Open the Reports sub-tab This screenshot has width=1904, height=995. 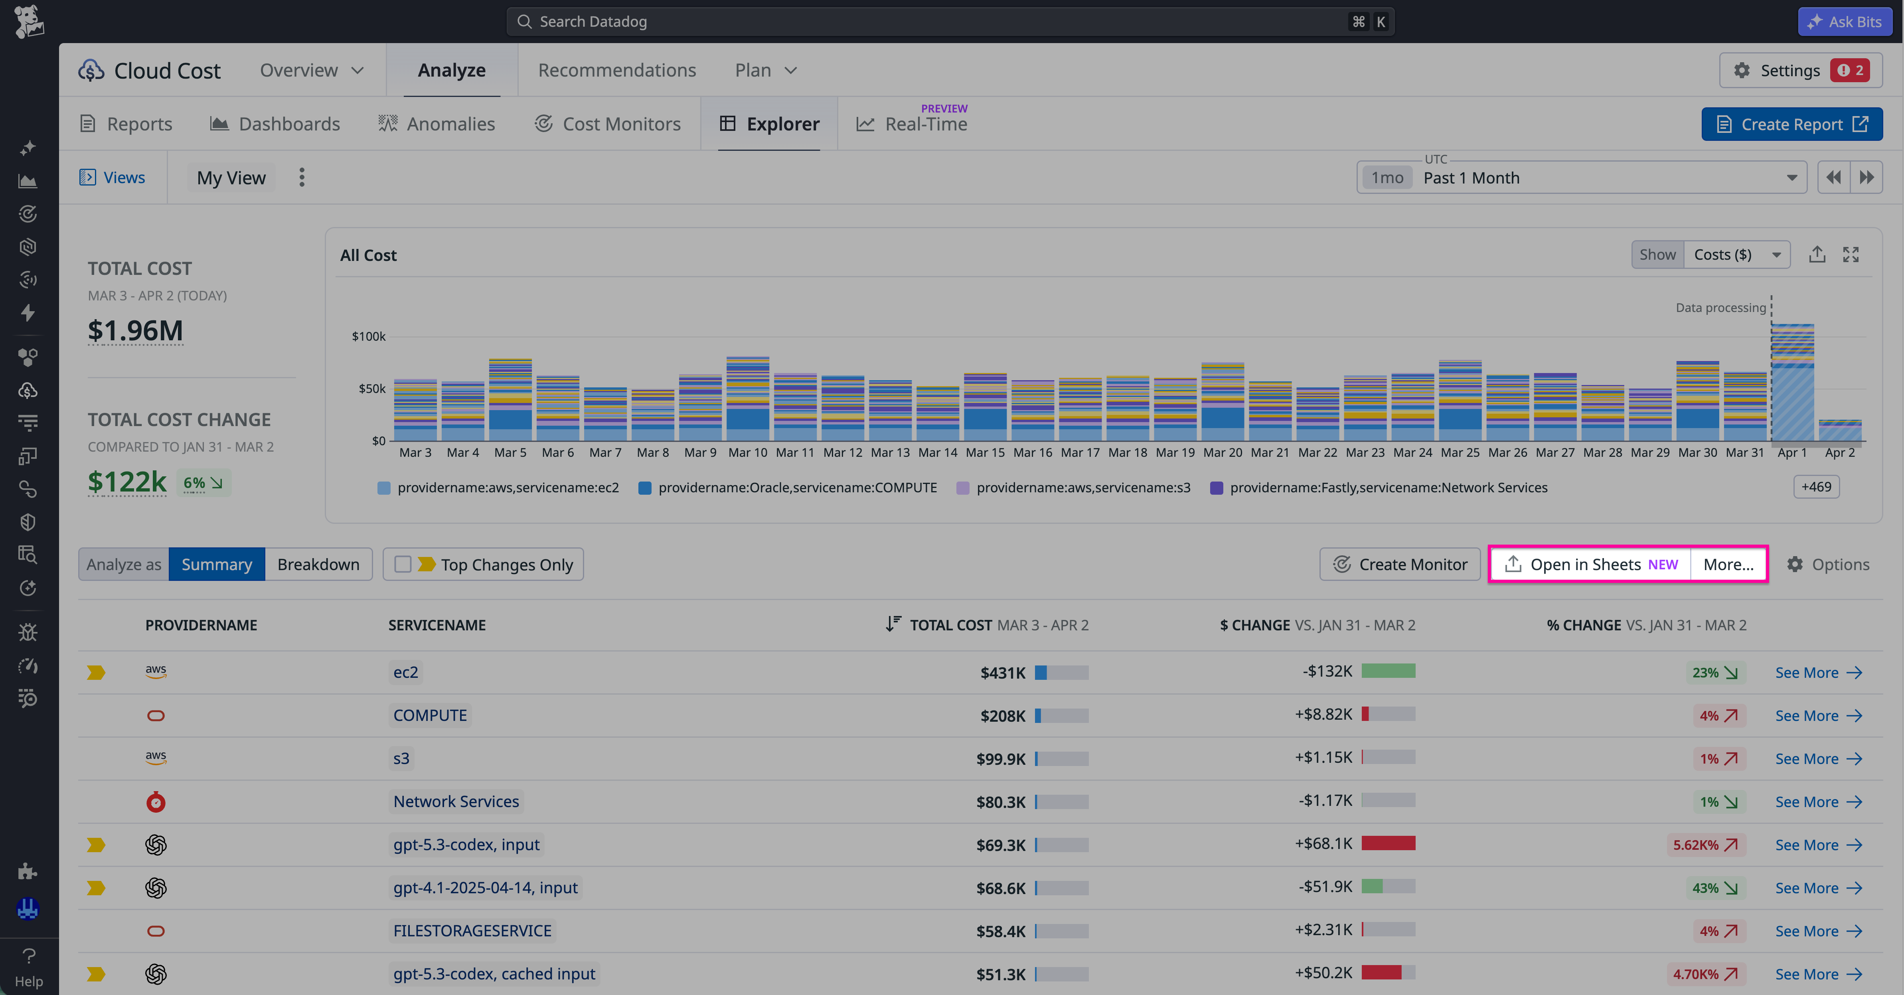point(126,123)
